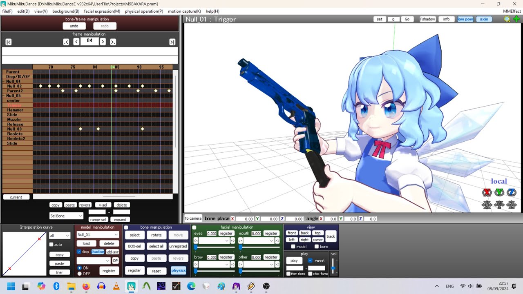Open Windows Start menu
Viewport: 523px width, 294px height.
click(11, 286)
